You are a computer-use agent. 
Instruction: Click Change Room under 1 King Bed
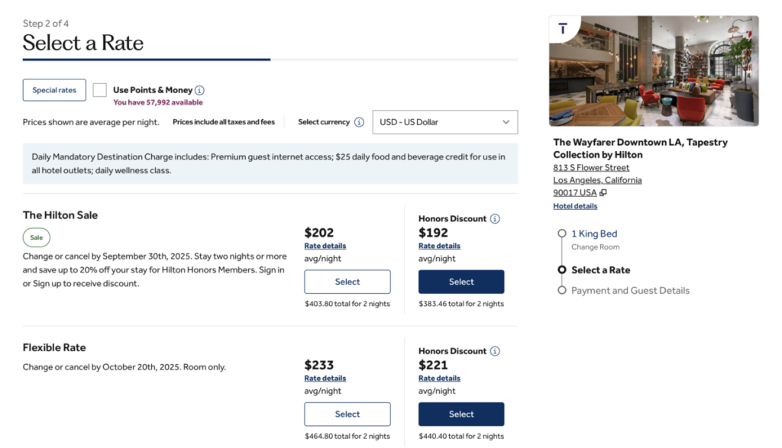tap(596, 247)
